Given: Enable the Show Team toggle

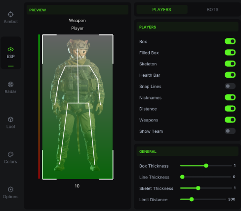Looking at the screenshot, I should pyautogui.click(x=230, y=131).
